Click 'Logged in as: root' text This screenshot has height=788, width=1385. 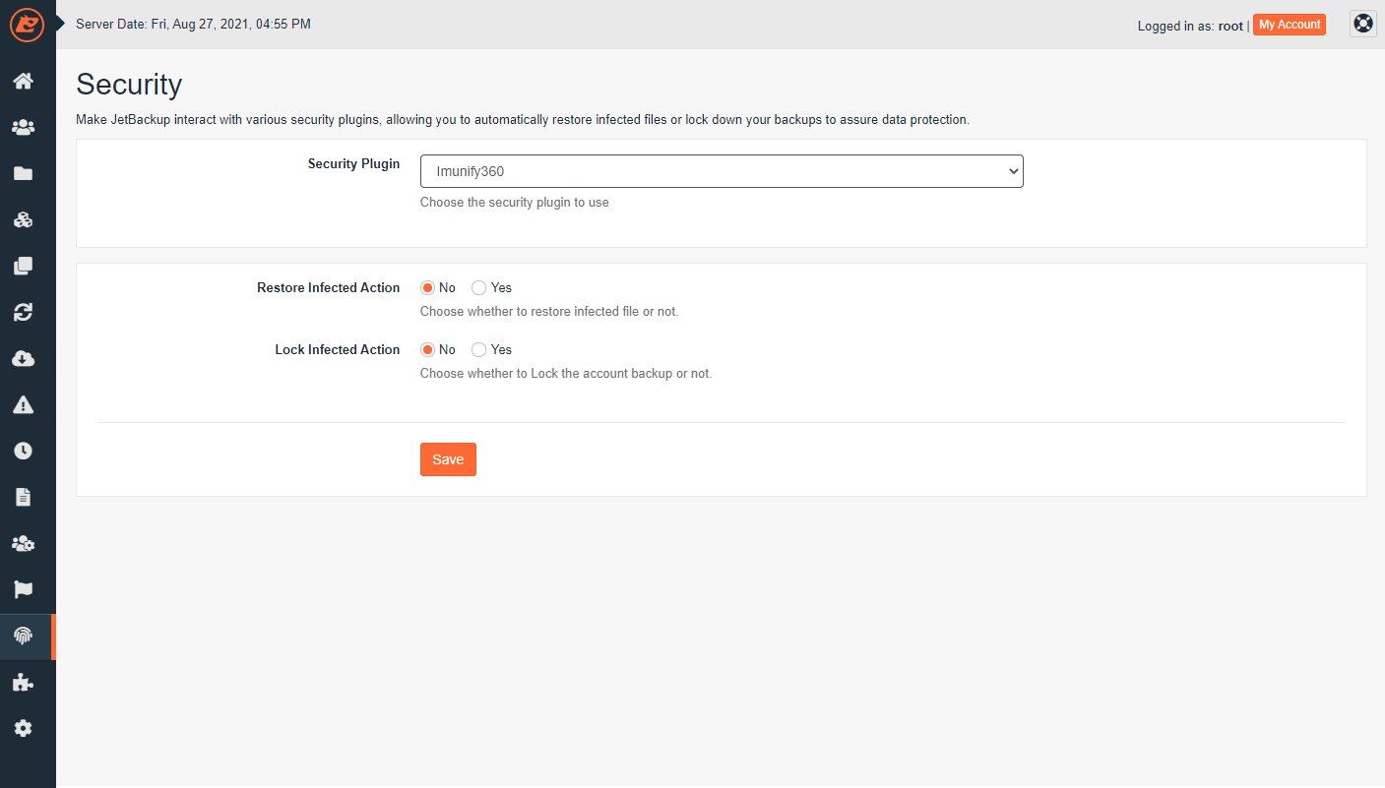click(1190, 27)
